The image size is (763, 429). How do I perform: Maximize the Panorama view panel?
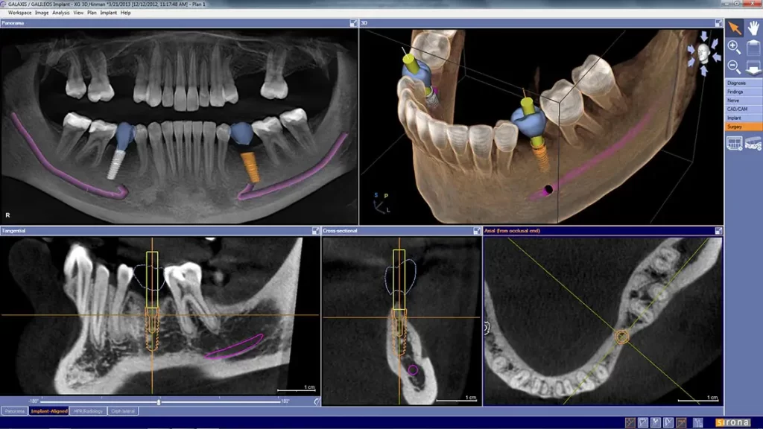[353, 23]
